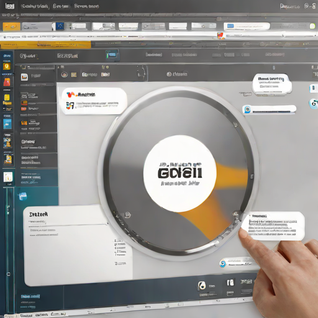Click the white document icon in left sidebar

pyautogui.click(x=8, y=177)
